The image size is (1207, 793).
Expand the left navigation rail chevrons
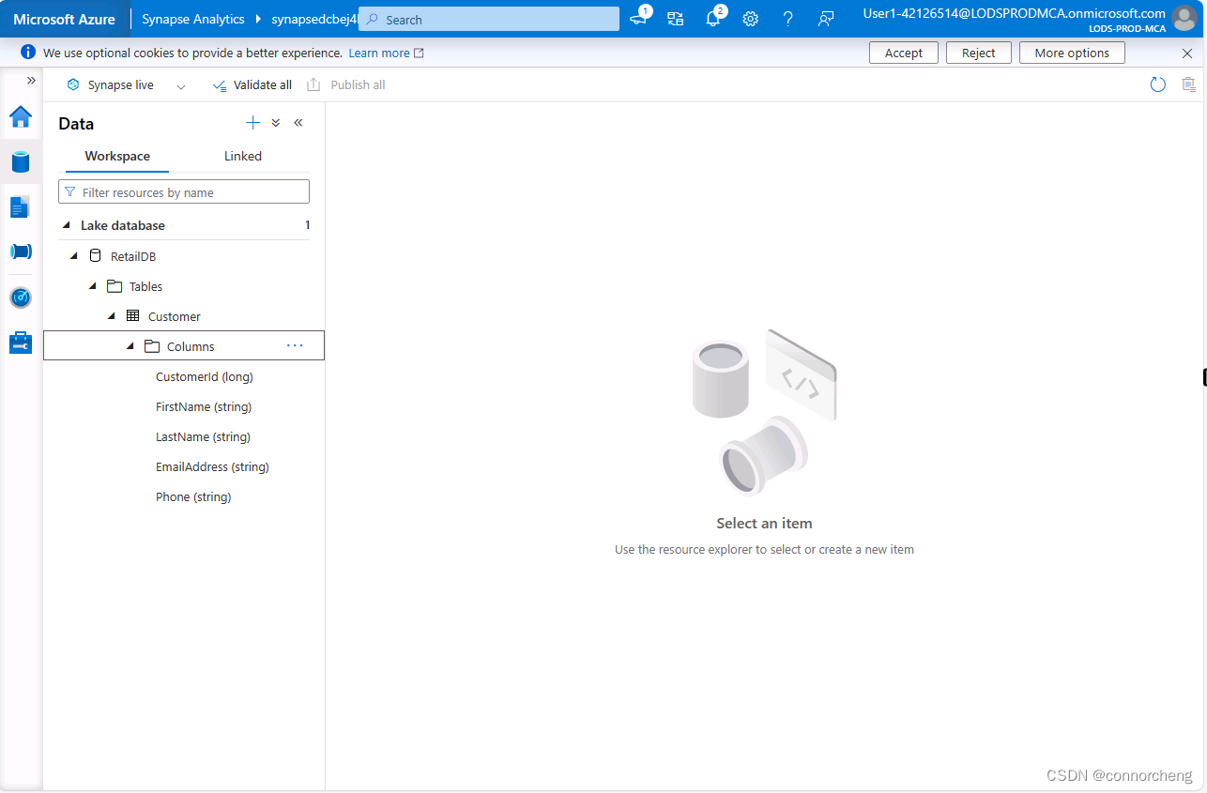(x=31, y=81)
